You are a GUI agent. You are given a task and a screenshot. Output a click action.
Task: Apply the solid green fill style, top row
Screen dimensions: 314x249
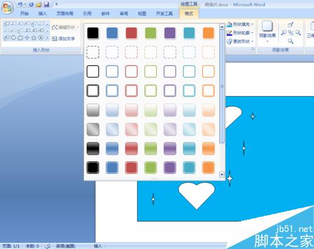[x=151, y=33]
